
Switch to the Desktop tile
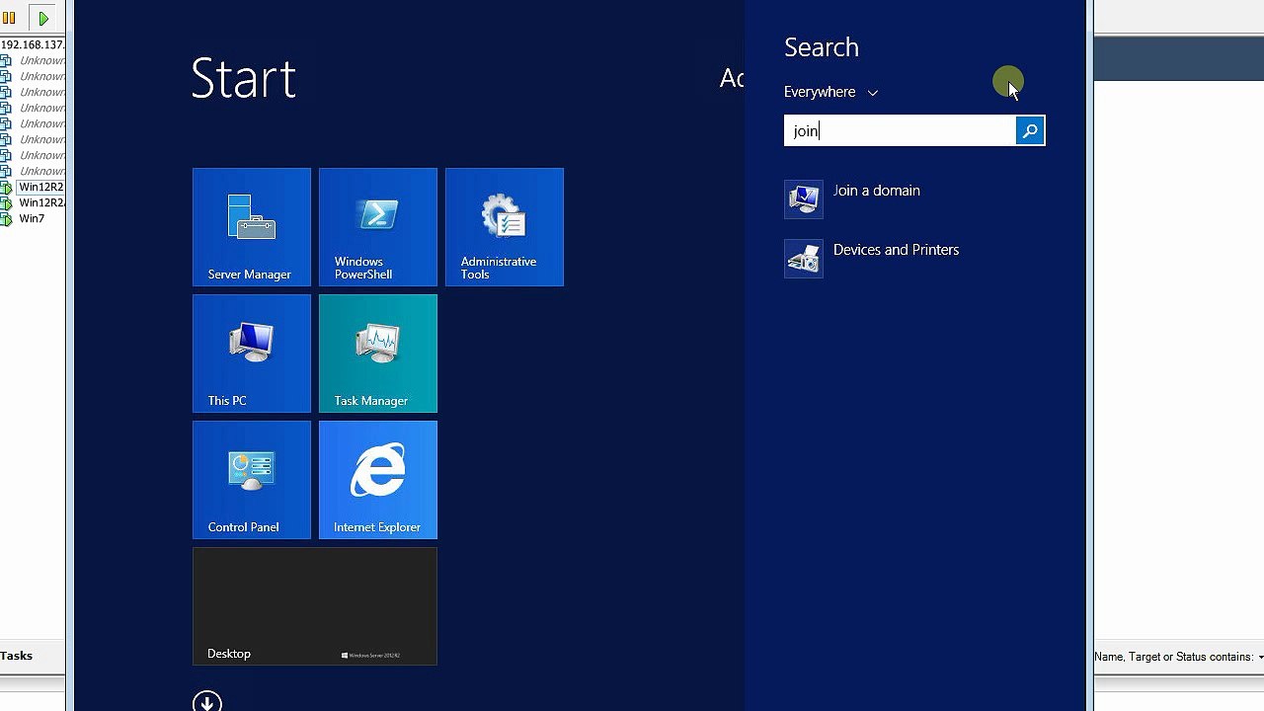(315, 606)
